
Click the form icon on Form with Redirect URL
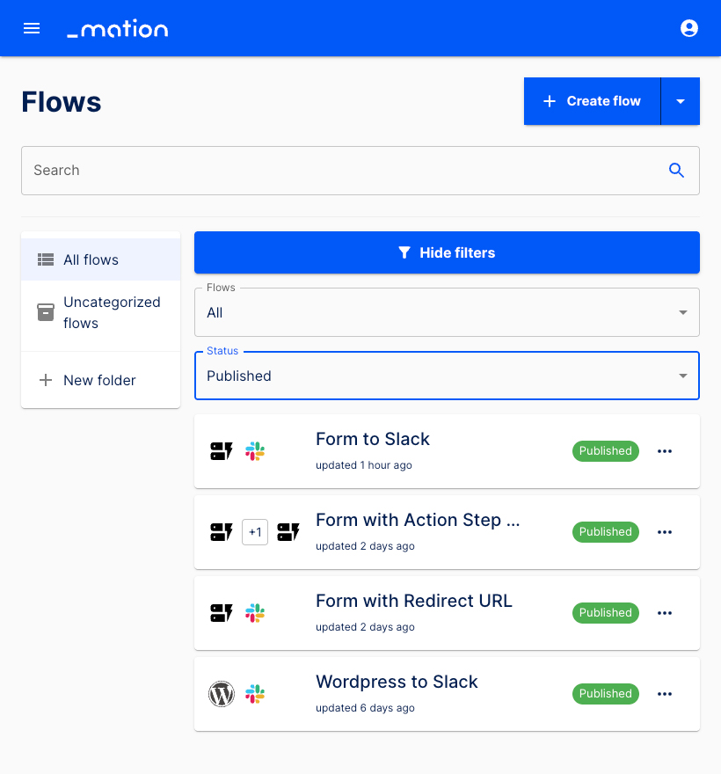(x=222, y=613)
